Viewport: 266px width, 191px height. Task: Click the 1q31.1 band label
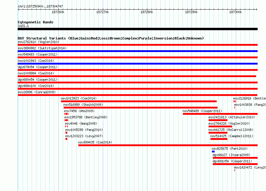click(23, 26)
